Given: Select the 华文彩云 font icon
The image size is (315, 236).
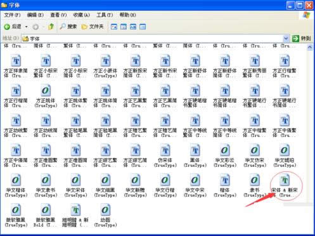Looking at the screenshot, I should (x=225, y=150).
